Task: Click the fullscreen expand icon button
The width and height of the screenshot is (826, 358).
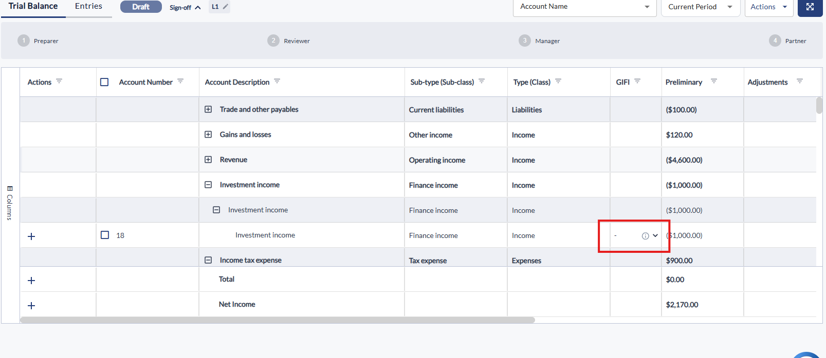Action: point(810,7)
